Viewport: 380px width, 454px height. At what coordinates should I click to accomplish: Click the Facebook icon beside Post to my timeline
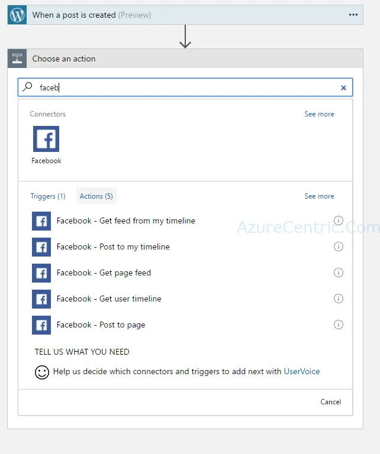point(41,247)
